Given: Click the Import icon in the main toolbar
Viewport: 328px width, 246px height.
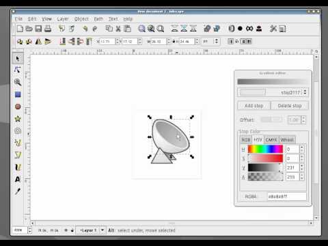Looking at the screenshot, I should 61,29.
